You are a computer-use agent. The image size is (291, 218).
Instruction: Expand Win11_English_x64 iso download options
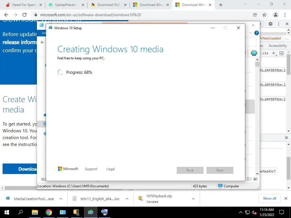[127, 199]
